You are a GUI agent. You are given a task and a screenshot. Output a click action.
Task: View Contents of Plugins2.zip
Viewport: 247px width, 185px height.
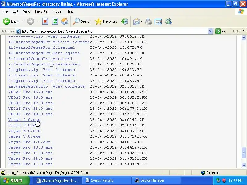pyautogui.click(x=59, y=75)
